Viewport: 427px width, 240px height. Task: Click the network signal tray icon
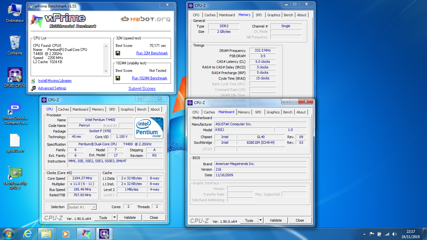pos(387,234)
